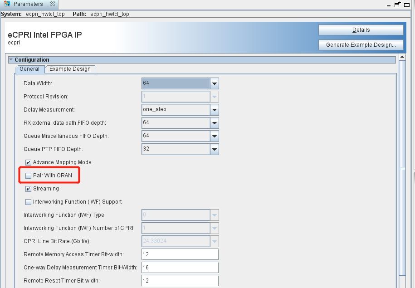This screenshot has height=288, width=415.
Task: Collapse the Configuration section triangle
Action: (11, 59)
